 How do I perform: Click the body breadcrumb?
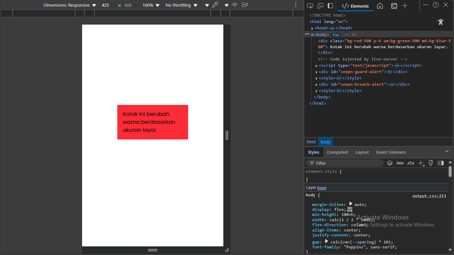click(326, 142)
